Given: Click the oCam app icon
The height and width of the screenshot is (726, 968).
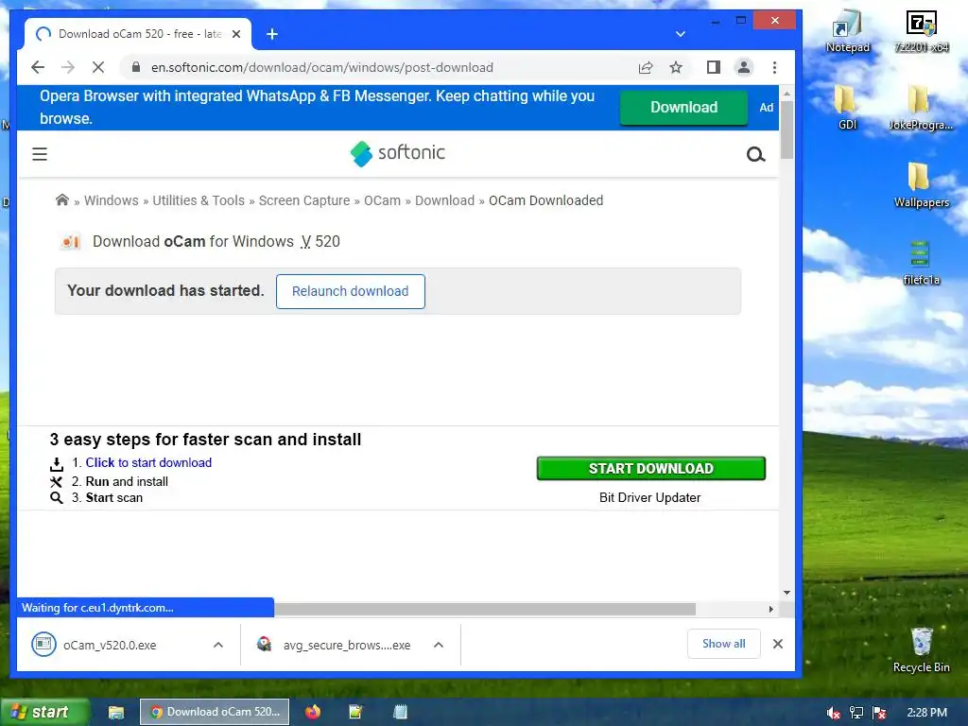Looking at the screenshot, I should click(x=71, y=241).
